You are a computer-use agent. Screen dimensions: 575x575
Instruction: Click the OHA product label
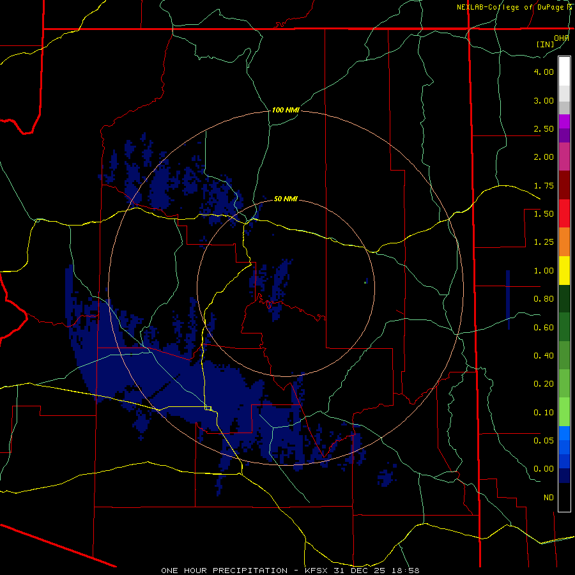click(562, 38)
